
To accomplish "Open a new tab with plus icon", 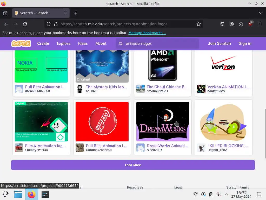I will (x=75, y=13).
